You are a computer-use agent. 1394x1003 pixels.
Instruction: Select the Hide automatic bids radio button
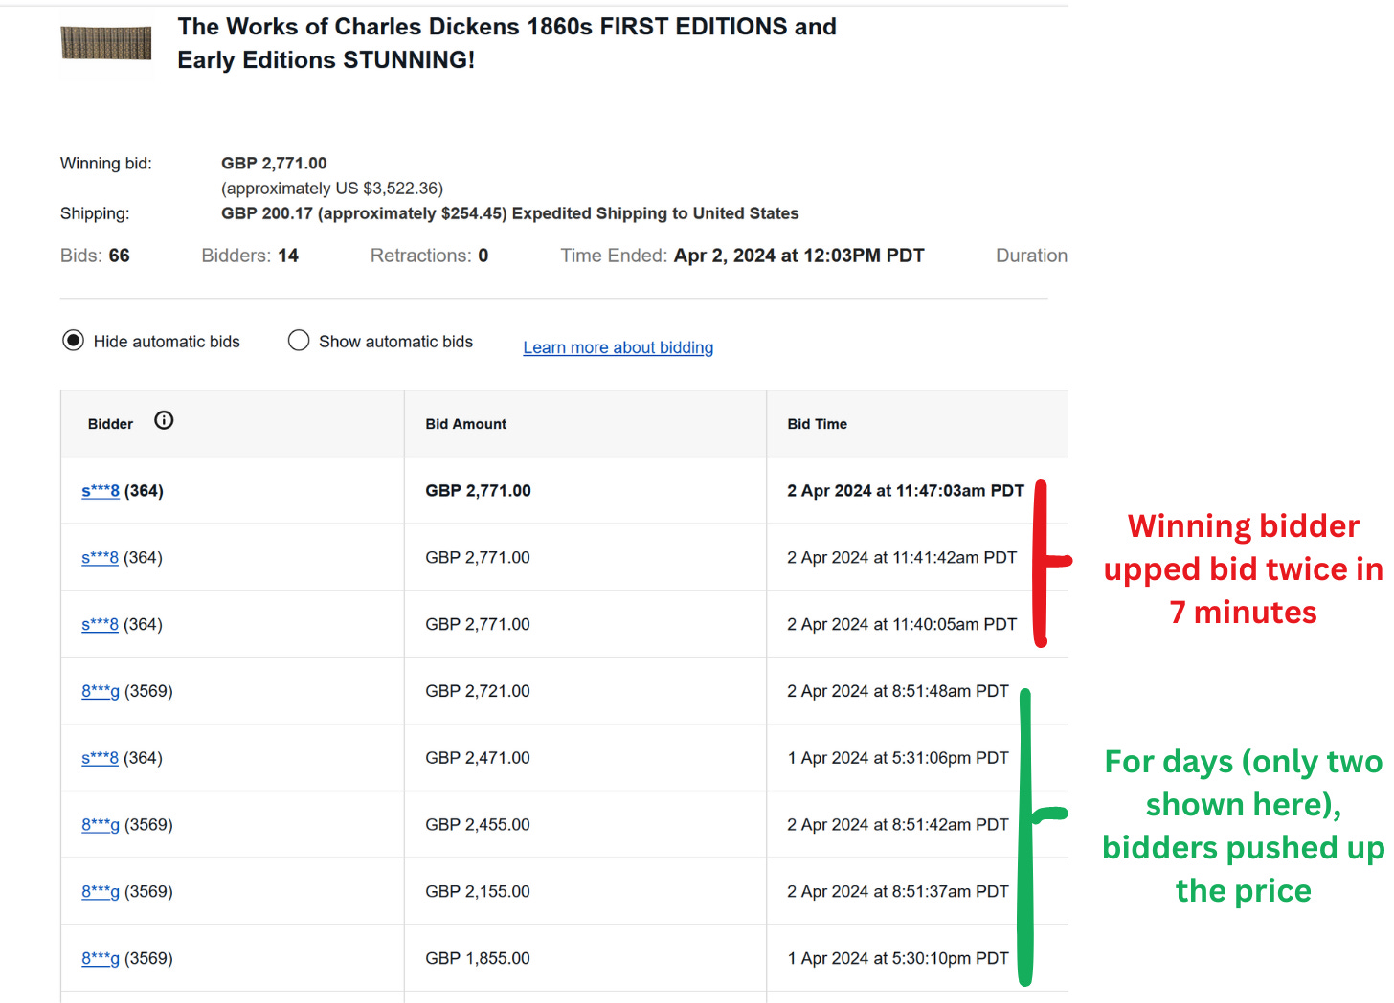pos(73,341)
